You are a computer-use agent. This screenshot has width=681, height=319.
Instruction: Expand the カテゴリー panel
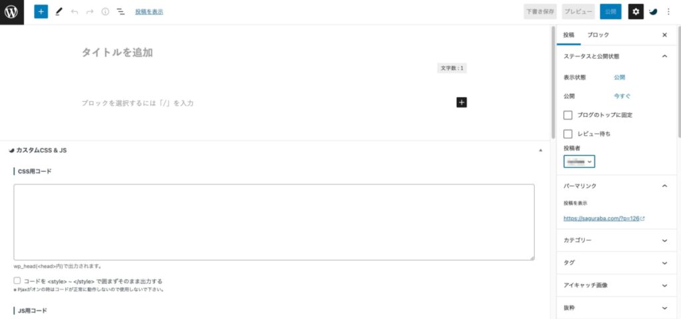click(616, 241)
